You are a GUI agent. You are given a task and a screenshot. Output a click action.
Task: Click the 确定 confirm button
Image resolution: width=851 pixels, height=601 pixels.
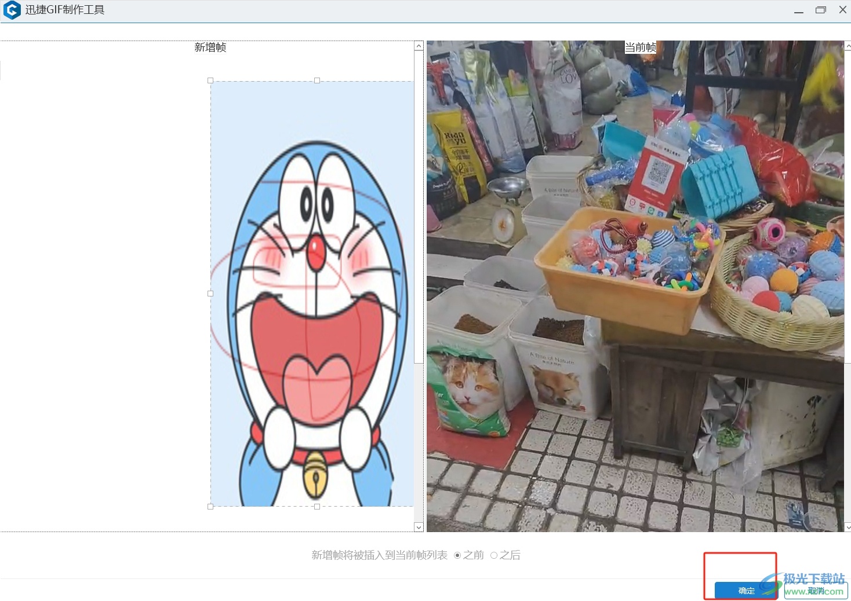(746, 591)
